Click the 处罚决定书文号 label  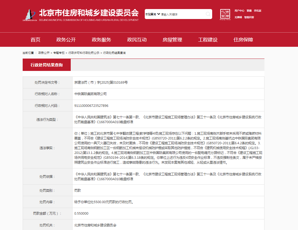point(47,82)
